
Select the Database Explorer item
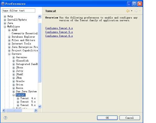(23, 37)
